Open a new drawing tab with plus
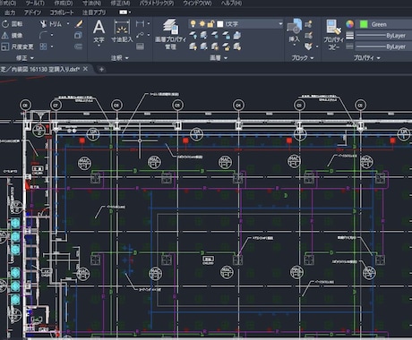Screen dimensions: 412x340 (101, 69)
